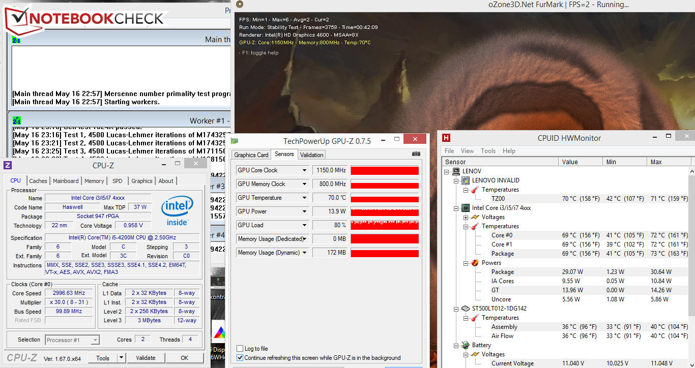Click the Core Speed value 2996.63 MHz
This screenshot has width=695, height=368.
point(69,293)
